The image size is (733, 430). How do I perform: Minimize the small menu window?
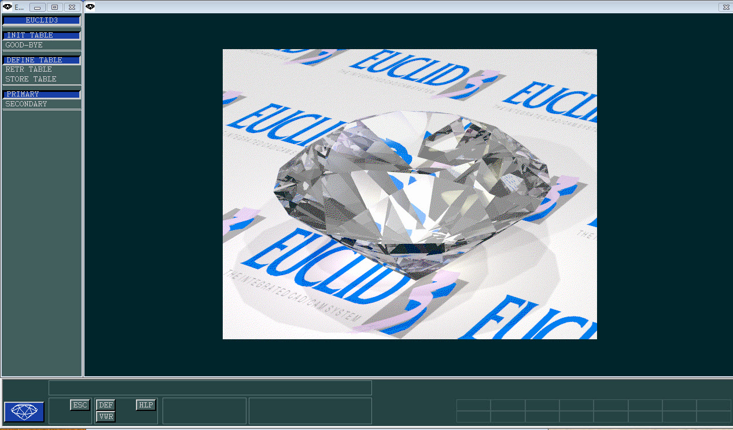point(37,8)
